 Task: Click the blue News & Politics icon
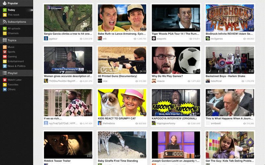(5, 66)
